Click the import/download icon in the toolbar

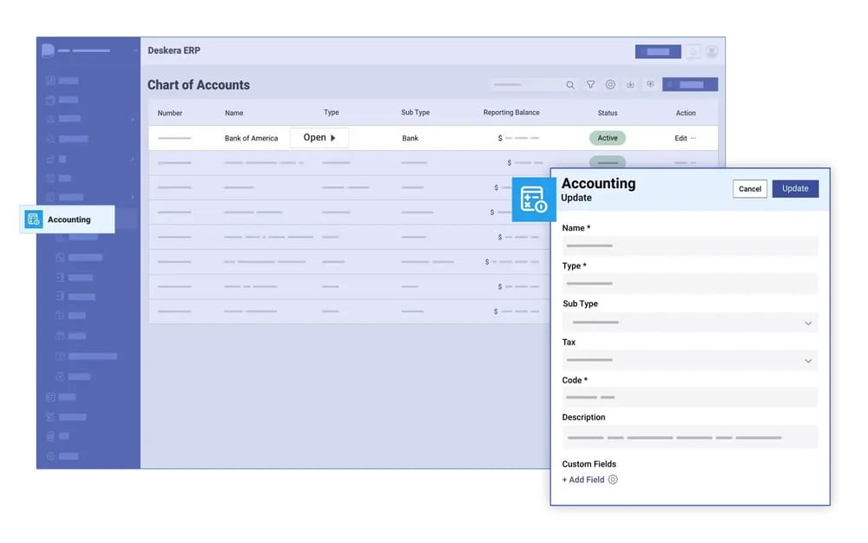[x=630, y=84]
